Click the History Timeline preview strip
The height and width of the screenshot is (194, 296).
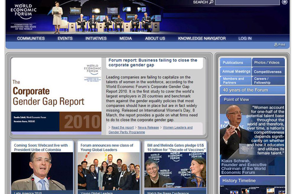[x=252, y=190]
